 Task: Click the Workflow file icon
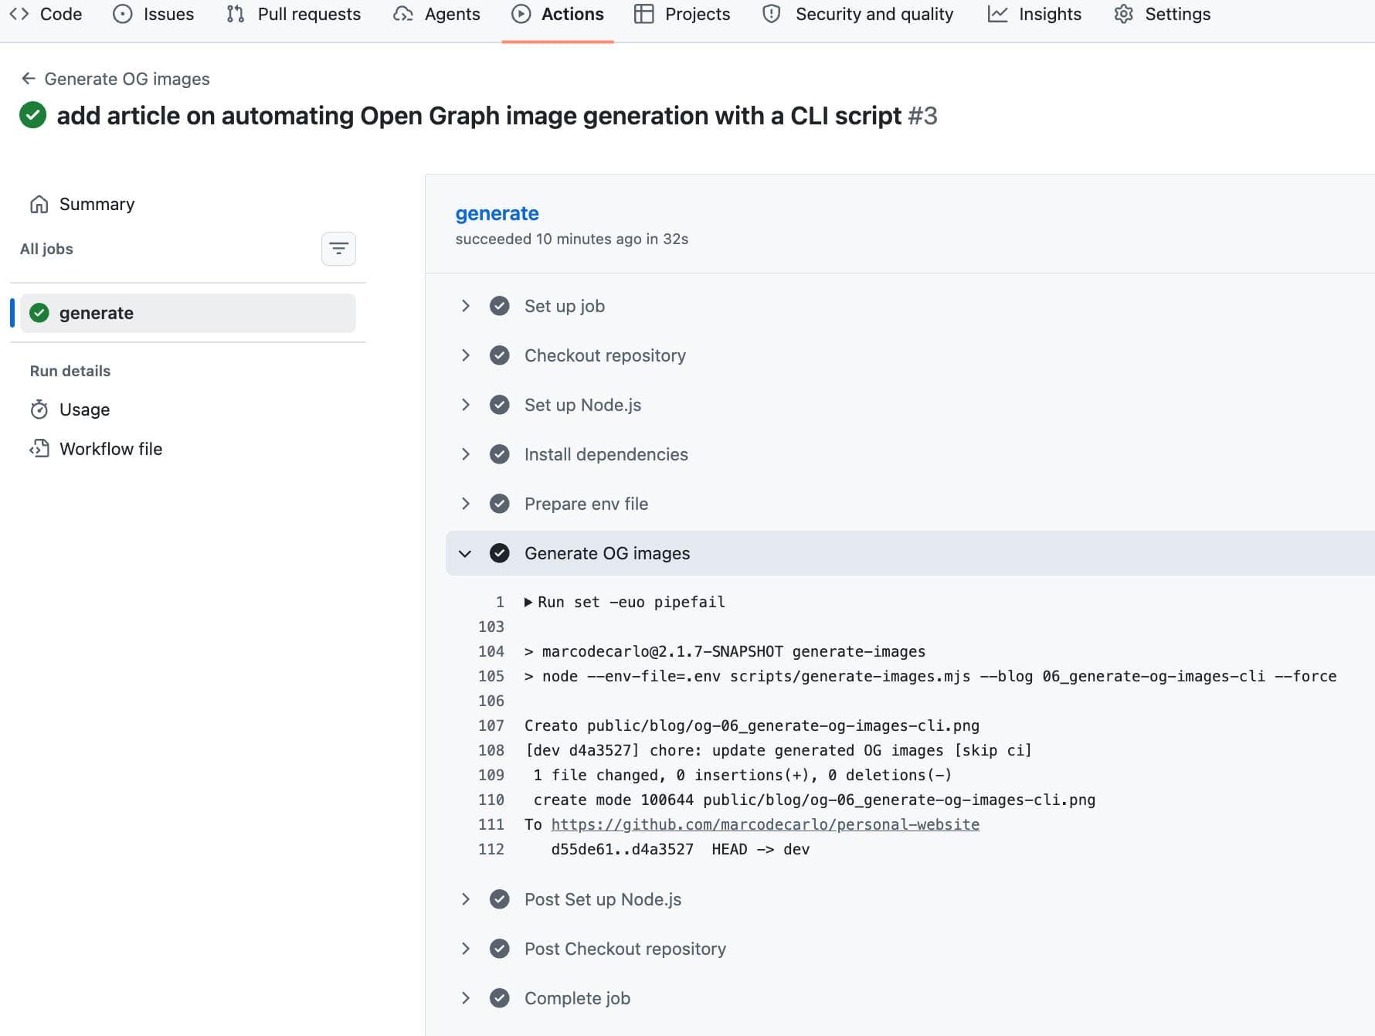(x=39, y=449)
